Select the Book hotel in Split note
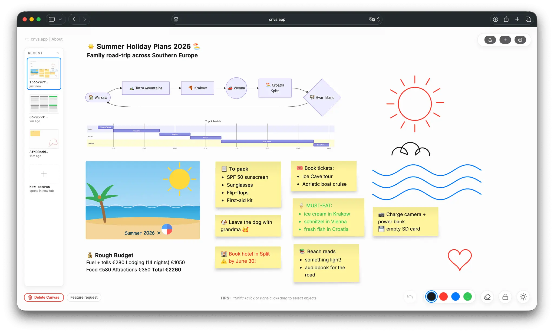Image resolution: width=554 pixels, height=333 pixels. (248, 257)
